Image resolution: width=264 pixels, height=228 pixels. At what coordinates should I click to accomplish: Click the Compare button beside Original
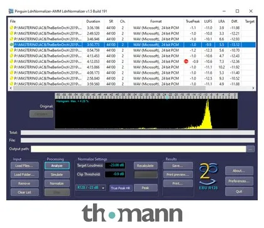click(41, 114)
